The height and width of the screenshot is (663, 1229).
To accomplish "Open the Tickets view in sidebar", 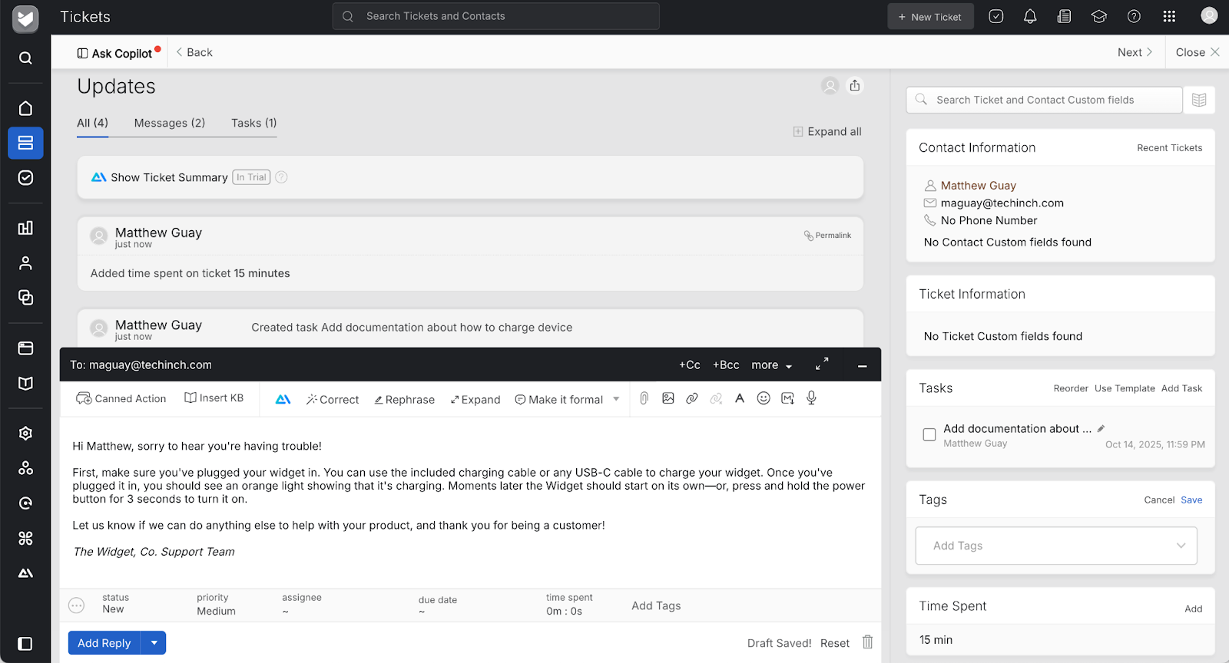I will tap(25, 143).
